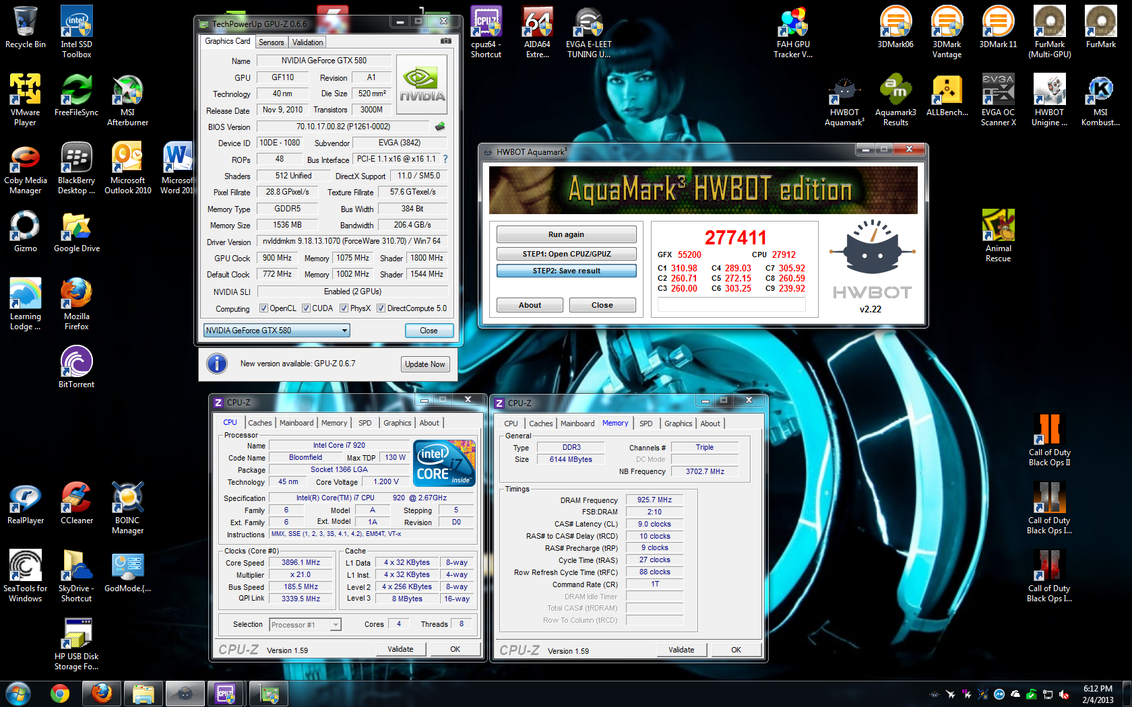Open EVGA E-LEET Tuning Utility icon
The image size is (1132, 707).
click(588, 31)
